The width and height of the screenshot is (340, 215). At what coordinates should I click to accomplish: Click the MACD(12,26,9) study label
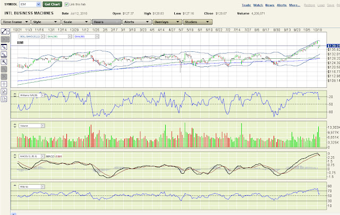(30, 156)
